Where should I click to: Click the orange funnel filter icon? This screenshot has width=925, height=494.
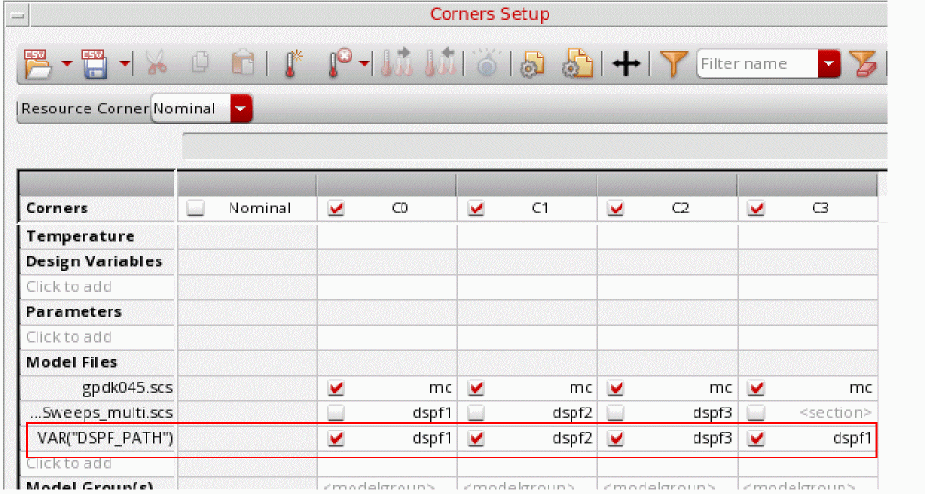coord(676,63)
